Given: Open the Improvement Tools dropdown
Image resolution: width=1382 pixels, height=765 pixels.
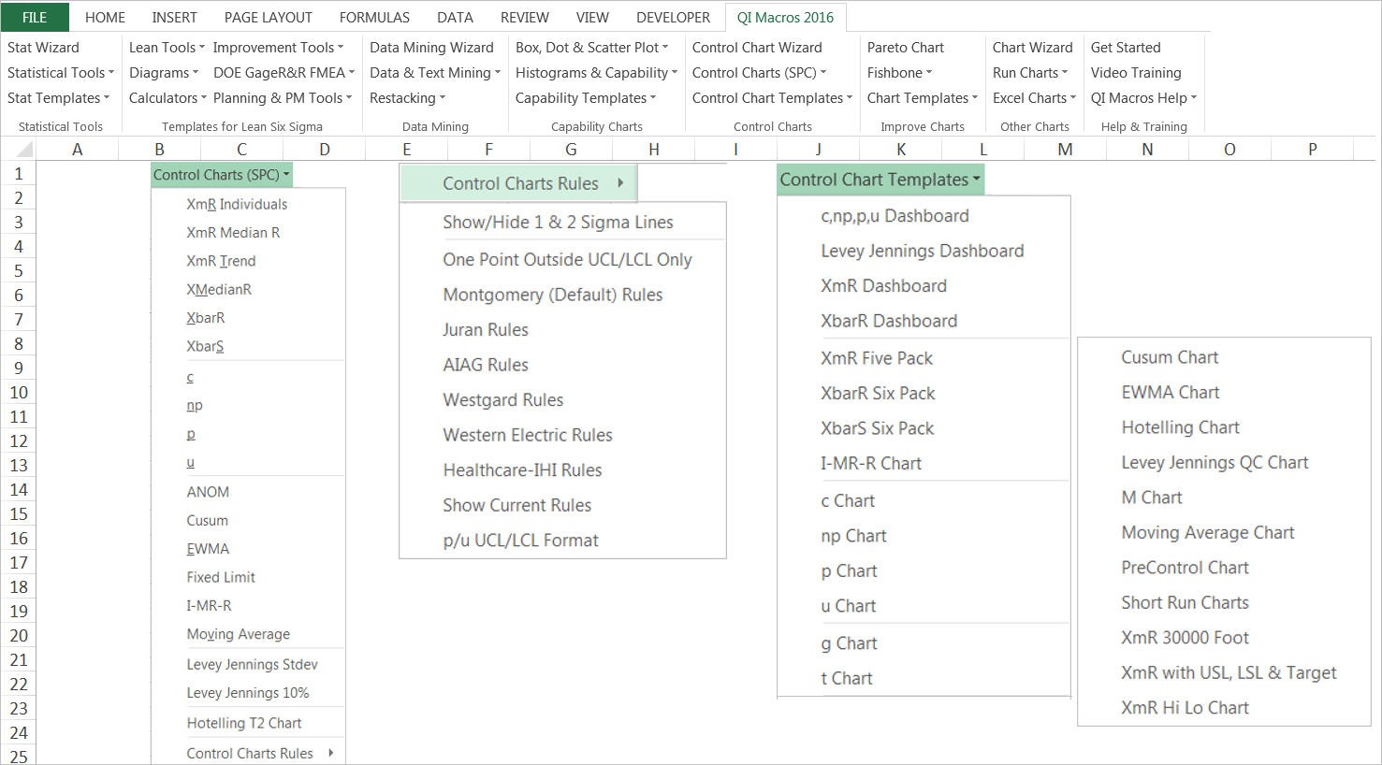Looking at the screenshot, I should coord(278,47).
